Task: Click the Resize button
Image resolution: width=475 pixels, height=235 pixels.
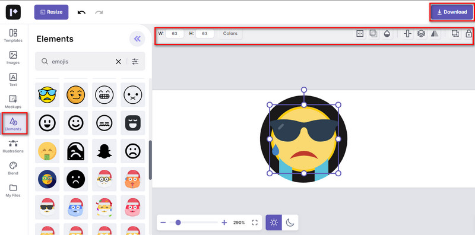Action: 51,12
